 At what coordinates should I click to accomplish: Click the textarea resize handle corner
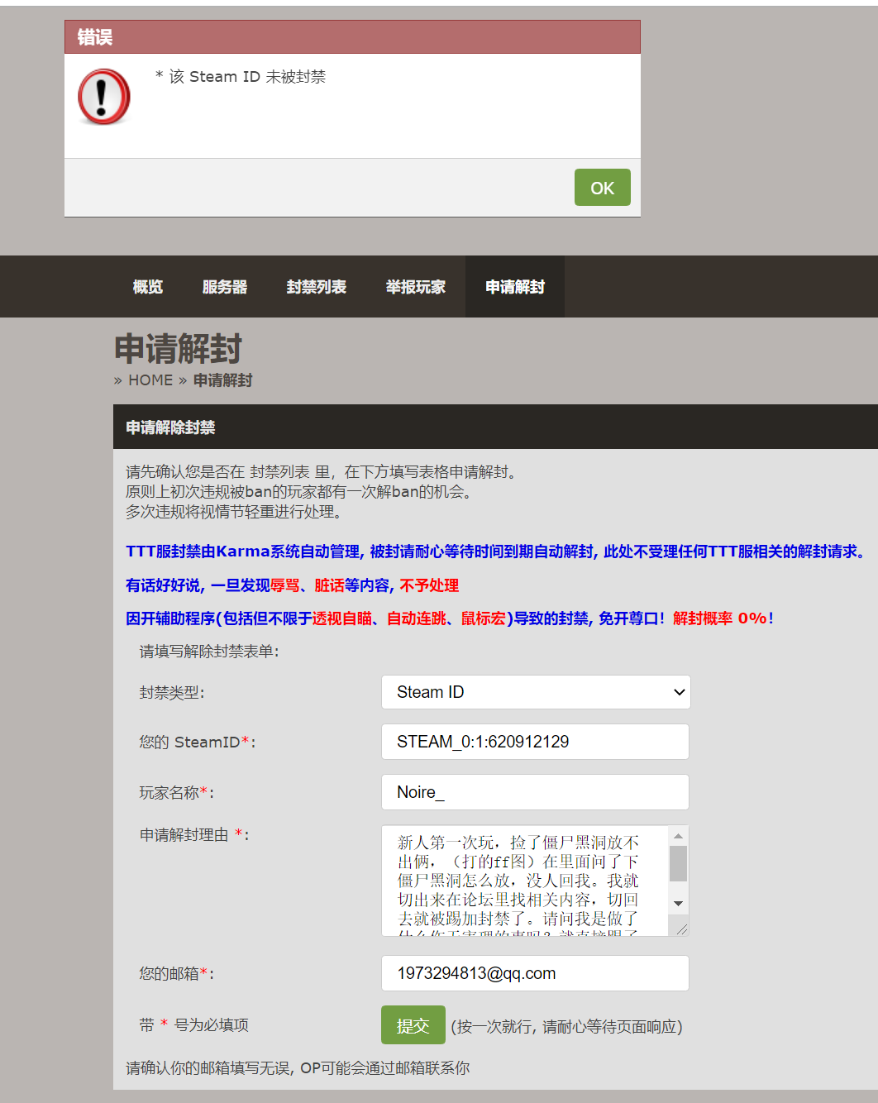coord(681,929)
